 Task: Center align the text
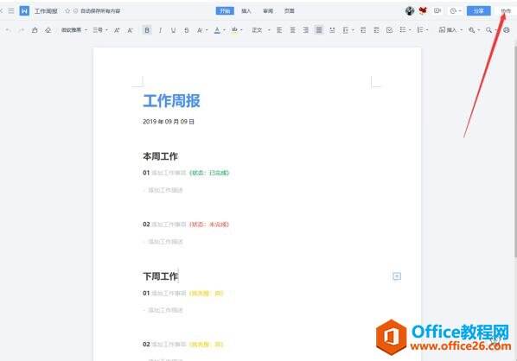click(x=292, y=30)
